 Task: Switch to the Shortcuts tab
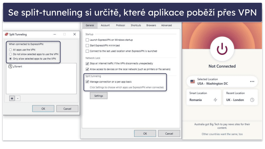(136, 25)
